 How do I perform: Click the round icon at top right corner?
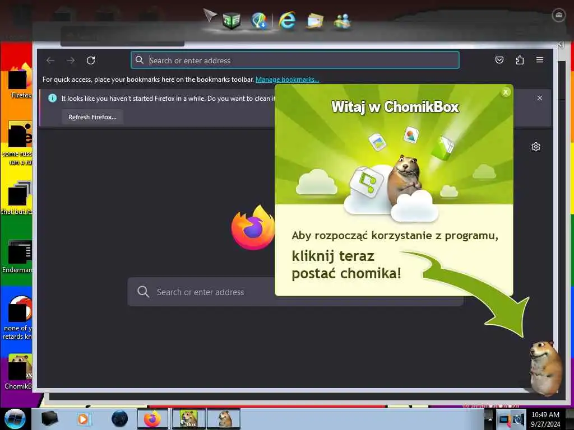click(x=559, y=15)
